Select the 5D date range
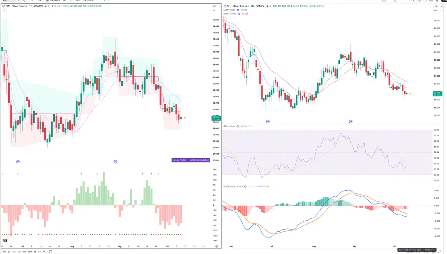 coord(9,252)
